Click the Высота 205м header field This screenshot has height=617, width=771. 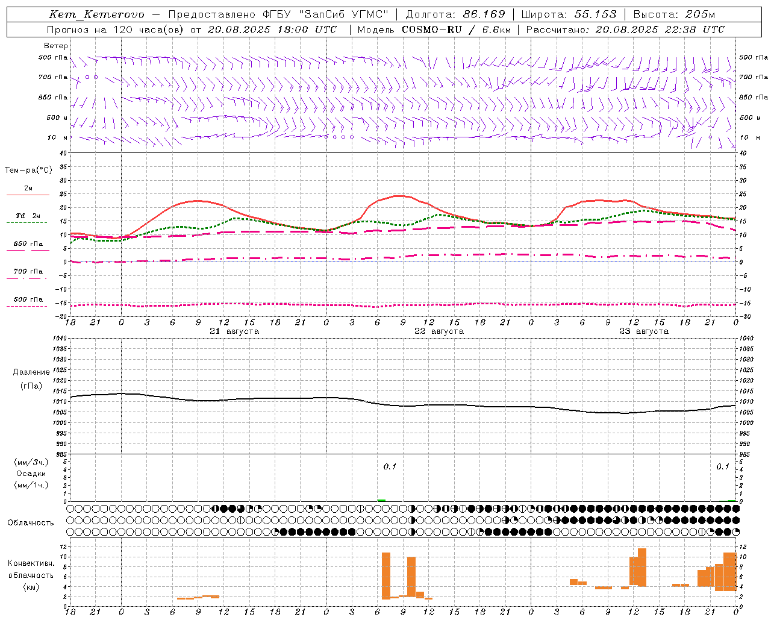click(x=674, y=14)
